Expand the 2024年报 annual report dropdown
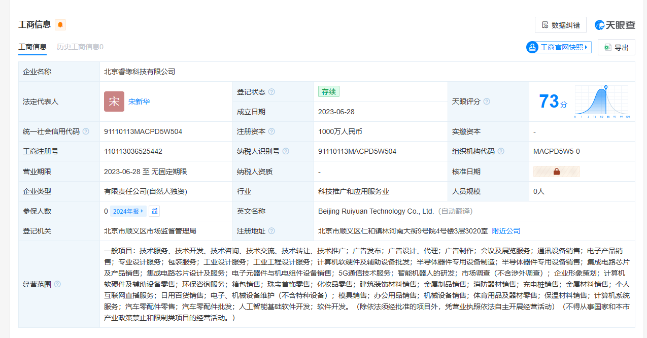 point(128,211)
